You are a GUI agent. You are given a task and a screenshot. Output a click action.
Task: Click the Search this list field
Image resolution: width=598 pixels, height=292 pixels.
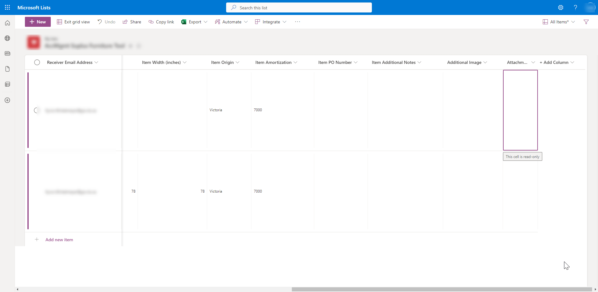click(299, 7)
